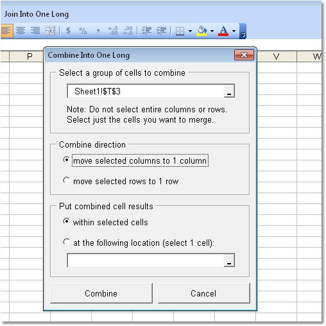Click the Align Right toolbar icon
The height and width of the screenshot is (326, 326).
point(35,31)
